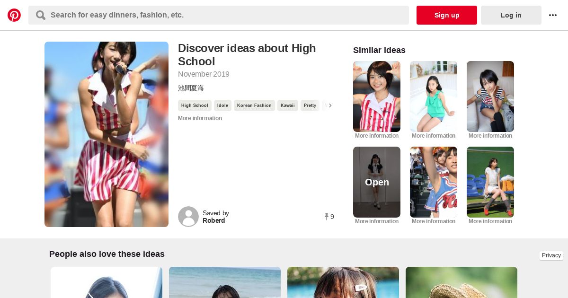Click More information under navy striped shirt thumbnail

click(490, 136)
